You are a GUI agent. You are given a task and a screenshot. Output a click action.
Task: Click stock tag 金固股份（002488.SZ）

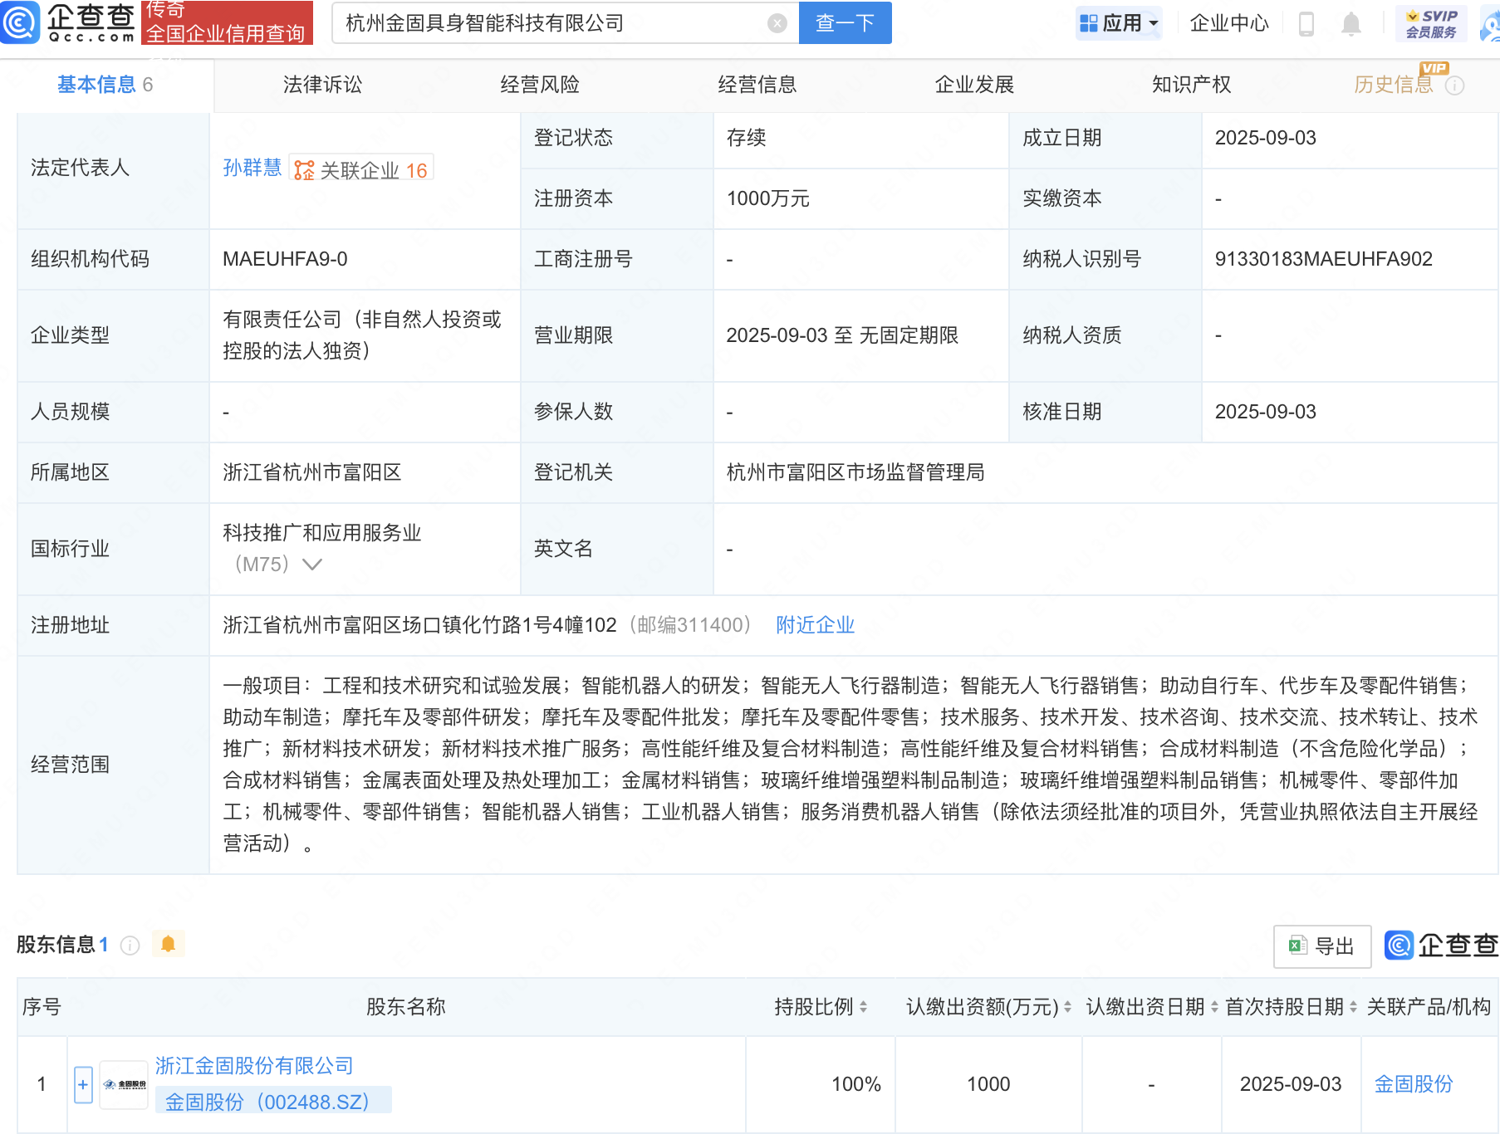(273, 1102)
